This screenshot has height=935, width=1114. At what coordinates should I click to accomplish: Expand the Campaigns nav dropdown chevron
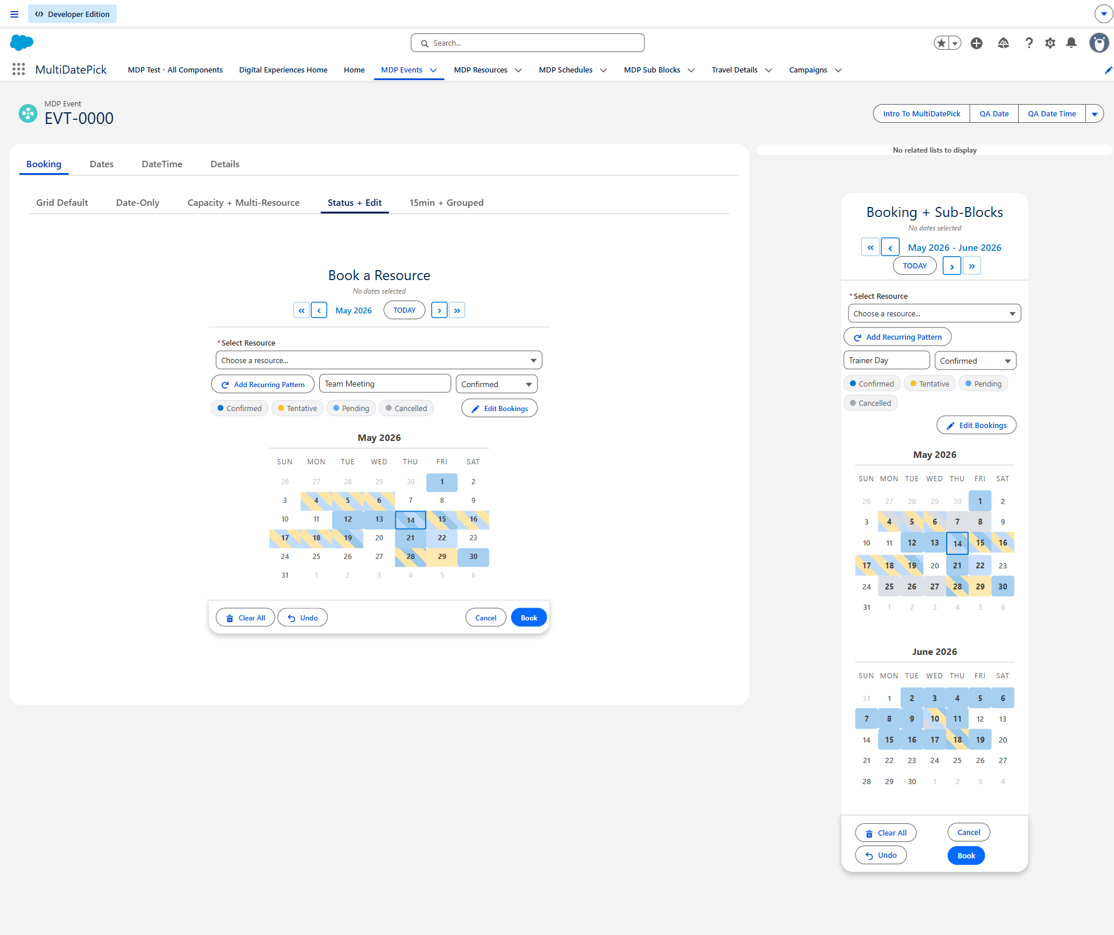pos(838,70)
